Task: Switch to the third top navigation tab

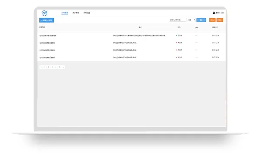Action: point(87,13)
